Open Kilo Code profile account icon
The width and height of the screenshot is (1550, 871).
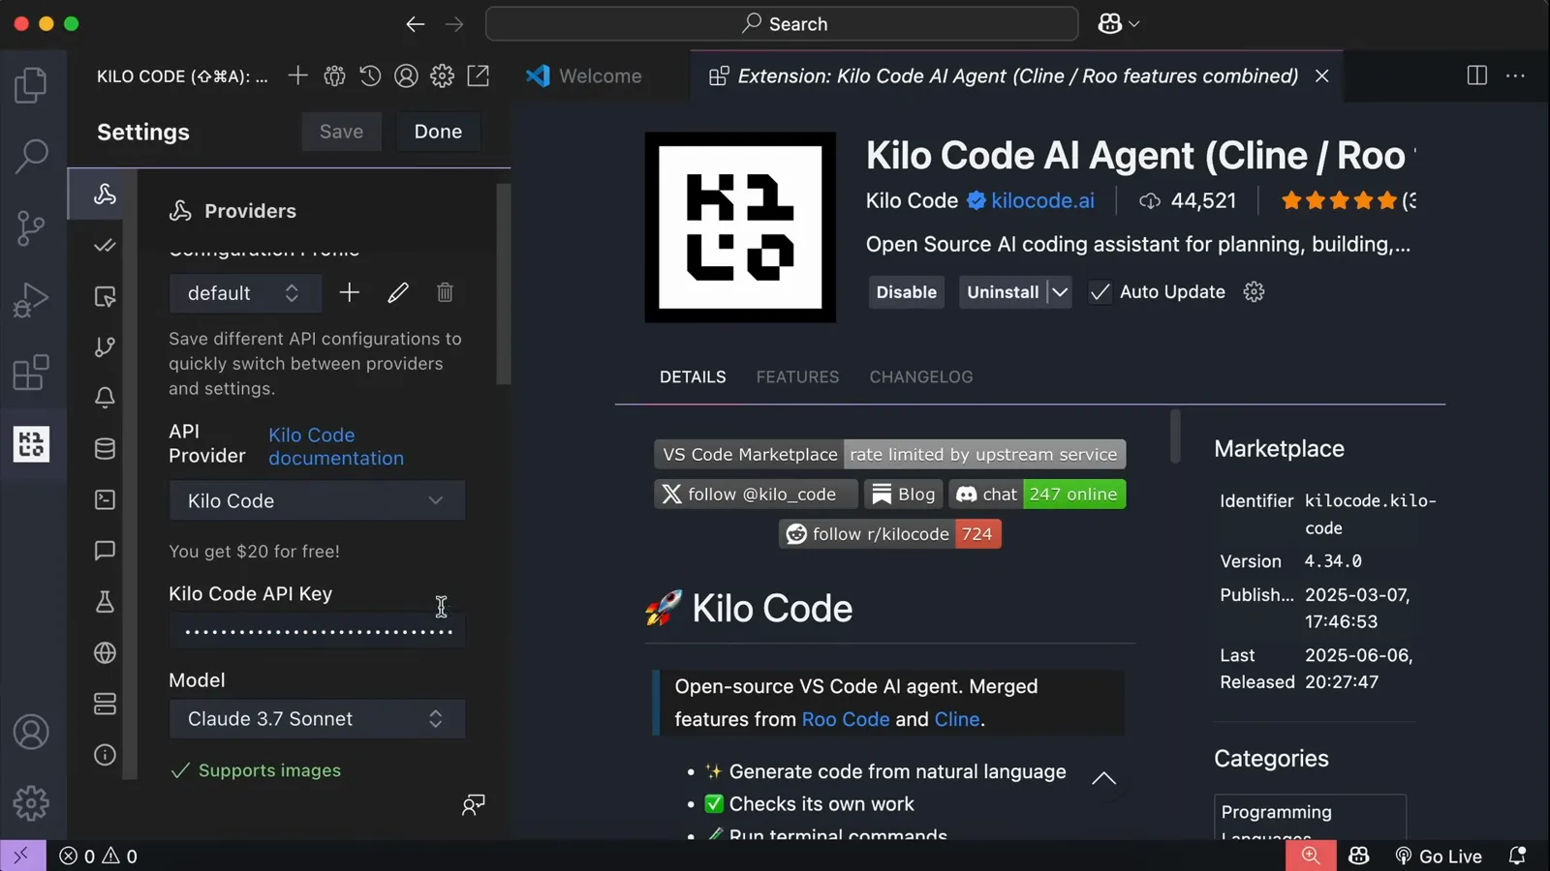[x=406, y=75]
